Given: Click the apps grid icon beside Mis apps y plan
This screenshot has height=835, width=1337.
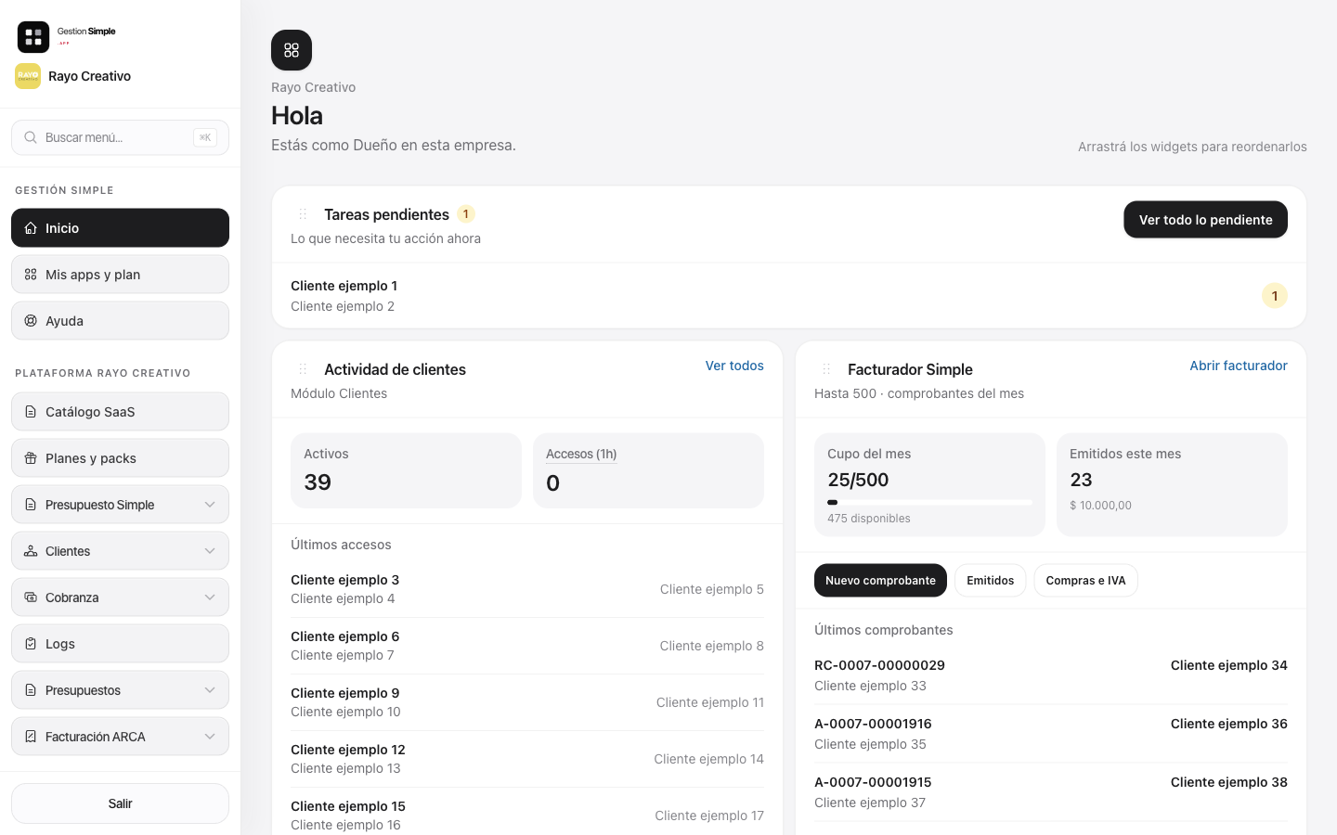Looking at the screenshot, I should pos(31,275).
